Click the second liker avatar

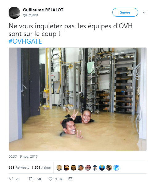pos(66,168)
